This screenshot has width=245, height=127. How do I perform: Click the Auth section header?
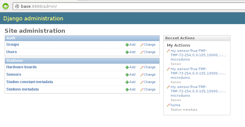coord(82,38)
